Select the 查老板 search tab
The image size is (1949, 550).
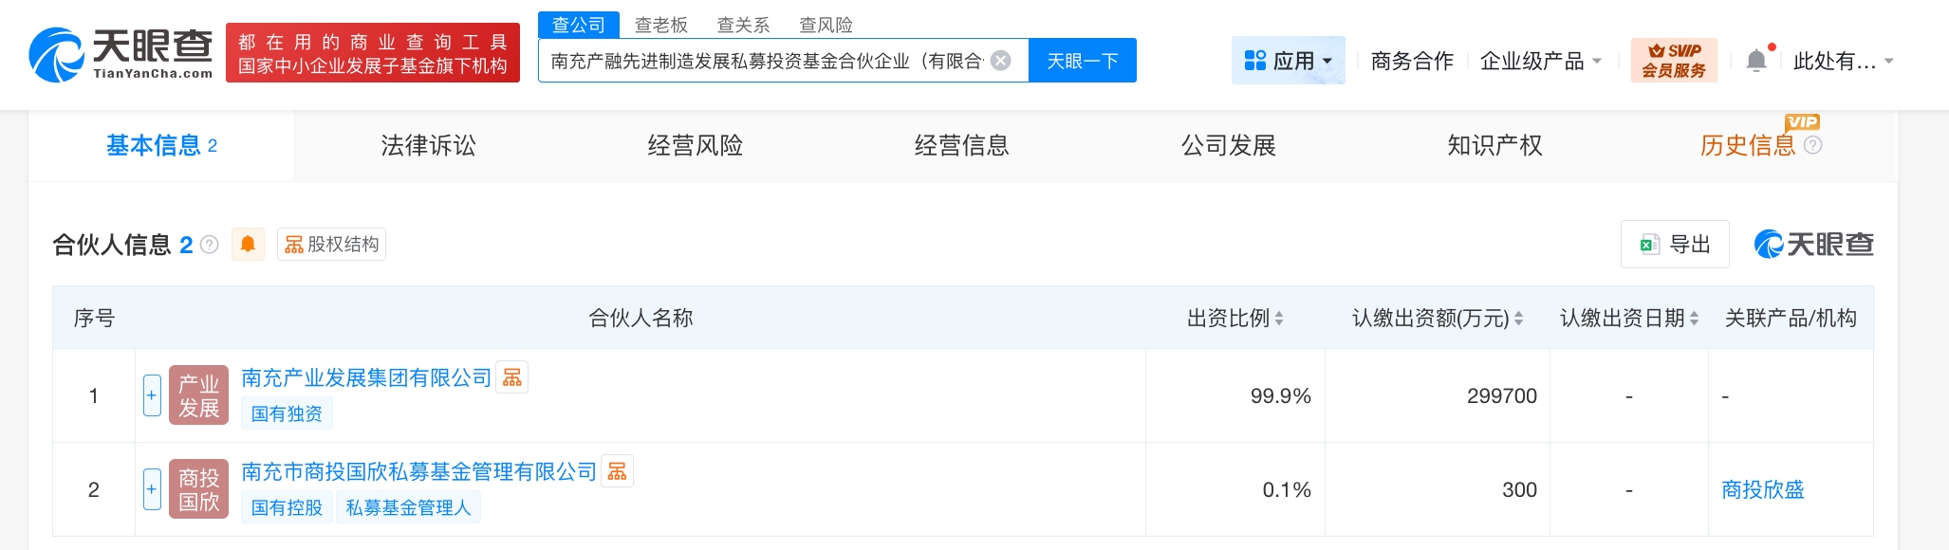(x=660, y=25)
